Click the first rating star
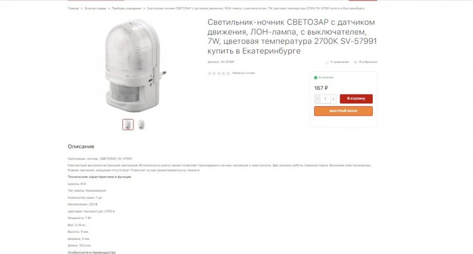Viewport: 473px width, 254px height. coord(210,73)
